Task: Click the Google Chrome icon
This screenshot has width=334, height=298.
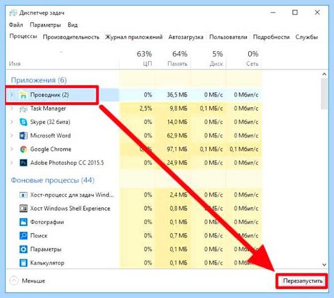Action: click(x=23, y=150)
